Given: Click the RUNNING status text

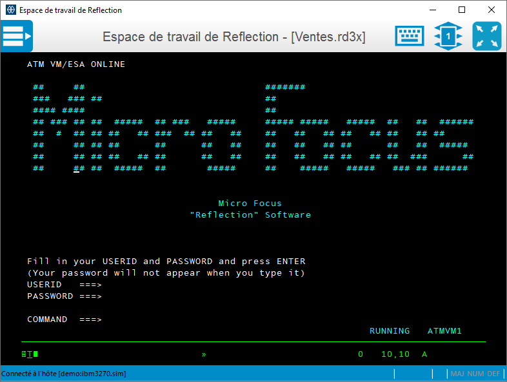Looking at the screenshot, I should (x=389, y=331).
